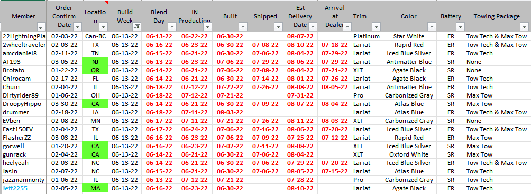Select the Member column header cell
Viewport: 531px width, 194px height.
(23, 16)
